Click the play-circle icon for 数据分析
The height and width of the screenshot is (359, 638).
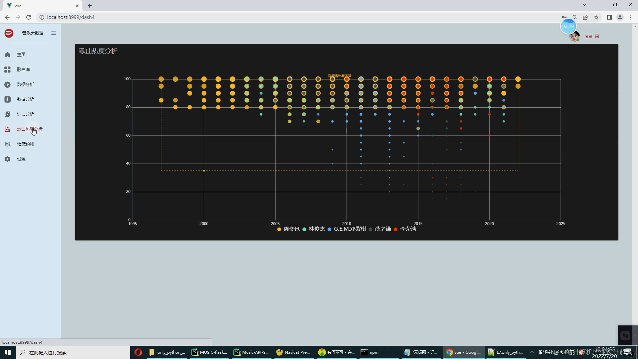coord(7,84)
